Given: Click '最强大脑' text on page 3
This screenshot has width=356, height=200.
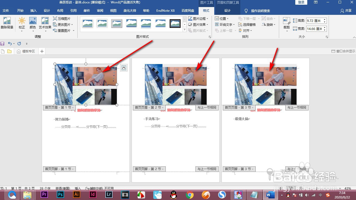Looking at the screenshot, I should (242, 119).
